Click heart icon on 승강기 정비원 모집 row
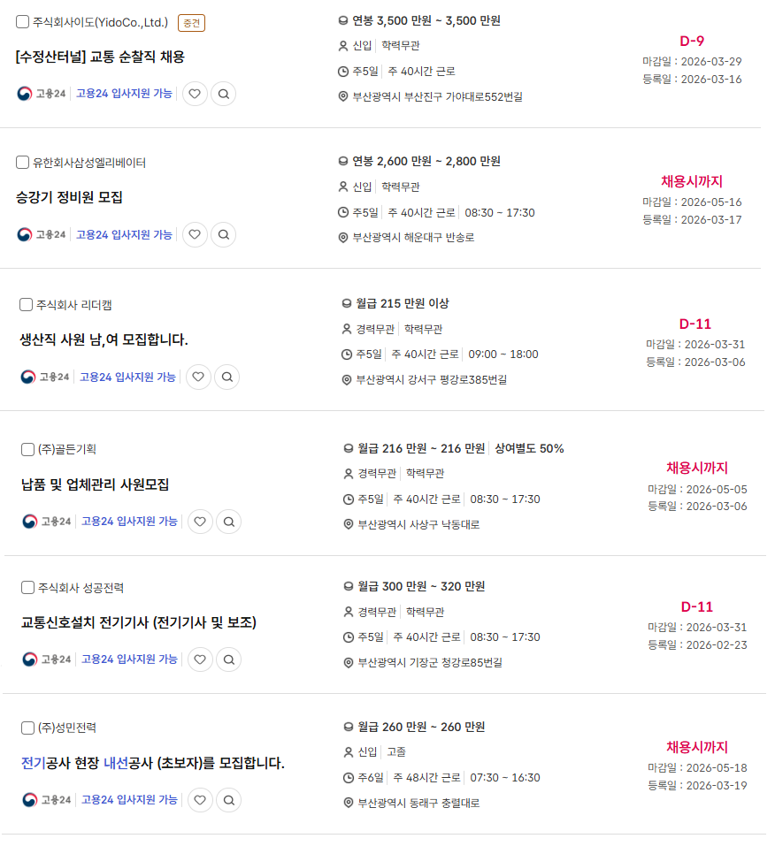 click(x=195, y=235)
